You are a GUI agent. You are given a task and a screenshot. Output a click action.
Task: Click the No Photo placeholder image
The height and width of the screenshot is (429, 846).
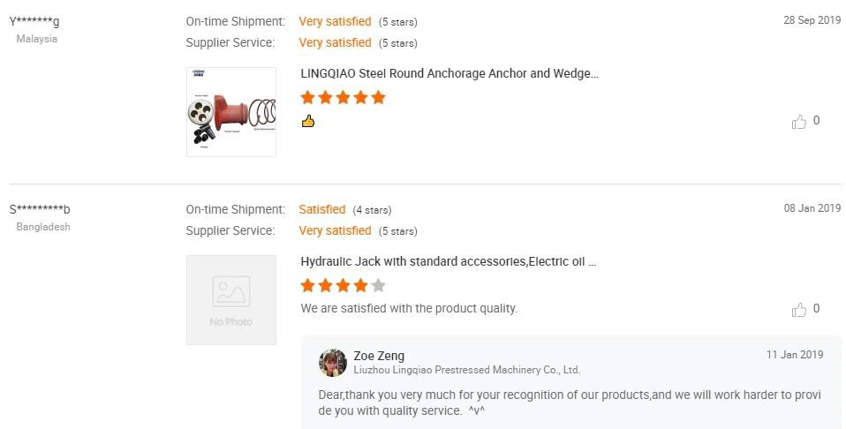[x=231, y=300]
